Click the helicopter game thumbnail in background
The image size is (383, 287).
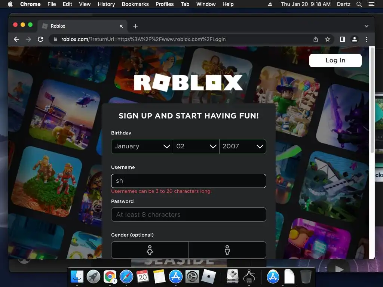point(65,115)
